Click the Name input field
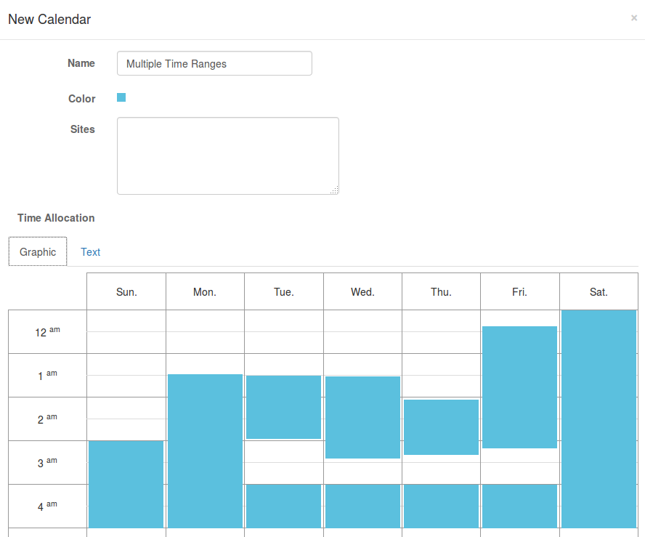 tap(214, 63)
